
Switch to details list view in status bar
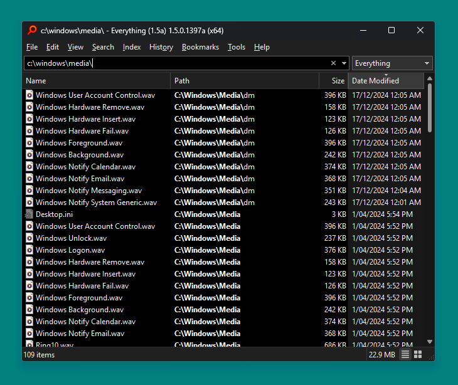[x=405, y=355]
